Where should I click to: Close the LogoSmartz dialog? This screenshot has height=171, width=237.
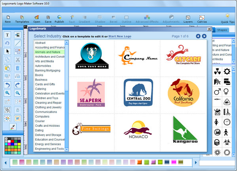(209, 29)
